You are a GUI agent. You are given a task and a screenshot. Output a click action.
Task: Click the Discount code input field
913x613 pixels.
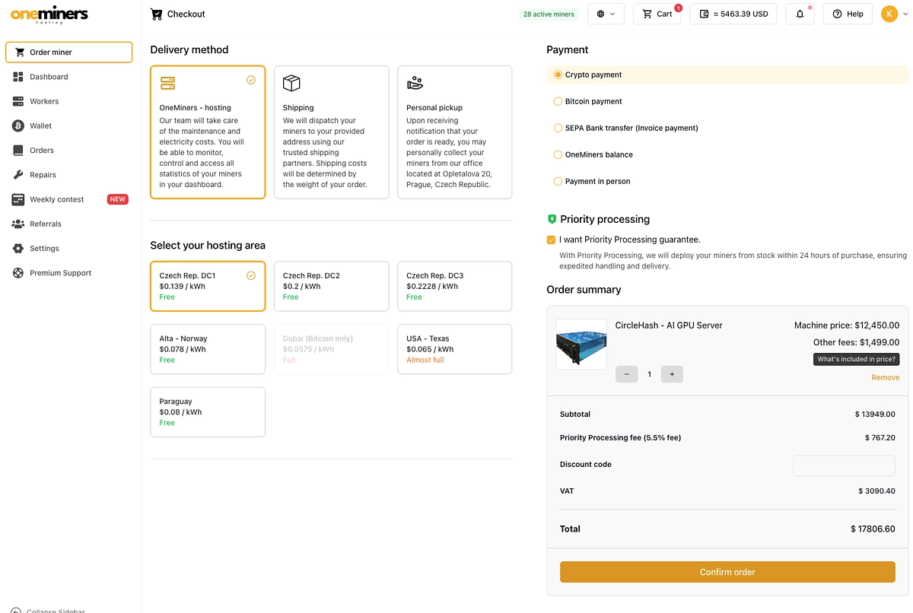[x=844, y=465]
